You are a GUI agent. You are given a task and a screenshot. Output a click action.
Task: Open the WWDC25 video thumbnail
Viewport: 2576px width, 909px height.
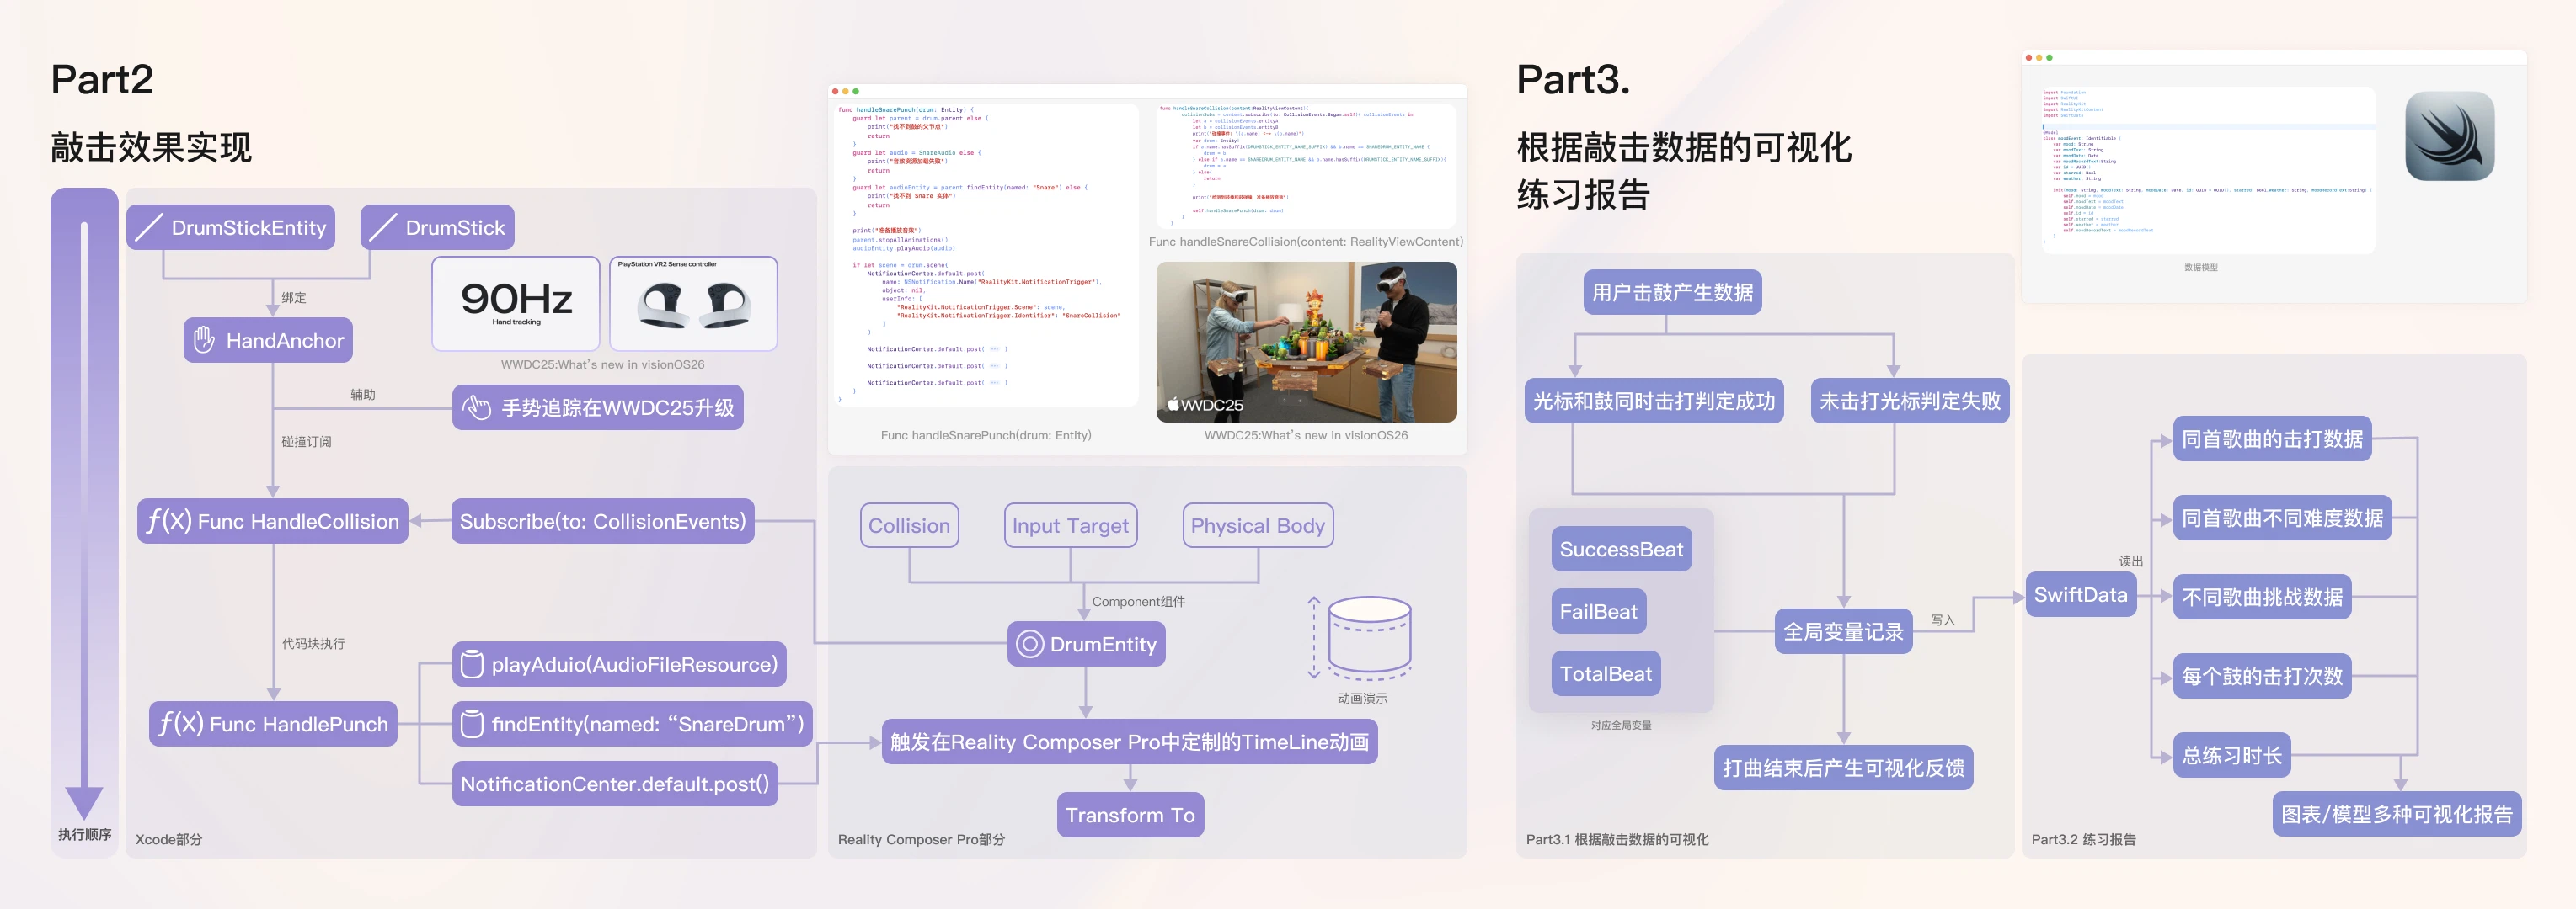point(1305,342)
